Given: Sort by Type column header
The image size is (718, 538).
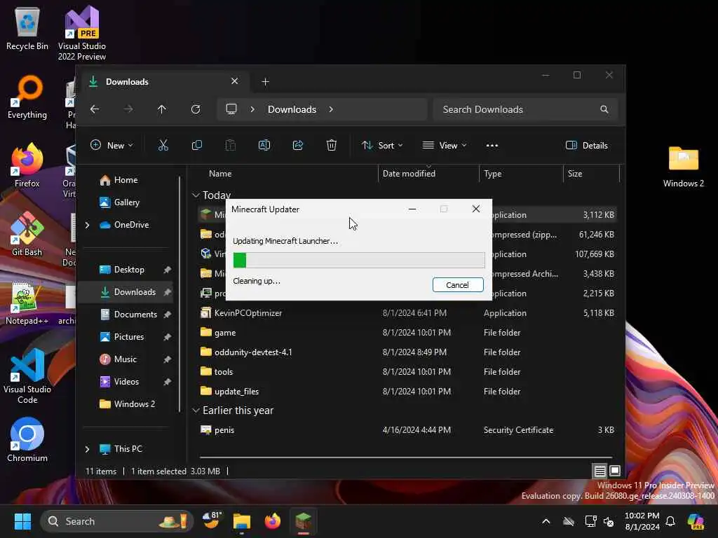Looking at the screenshot, I should tap(521, 174).
